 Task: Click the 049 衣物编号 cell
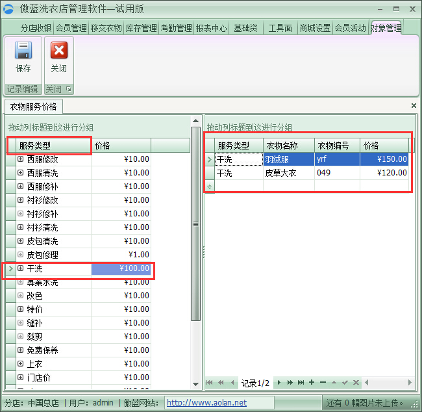(337, 173)
